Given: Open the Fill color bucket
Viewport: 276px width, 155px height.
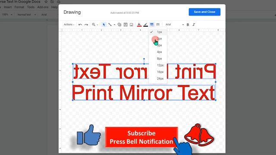Looking at the screenshot, I should (139, 25).
